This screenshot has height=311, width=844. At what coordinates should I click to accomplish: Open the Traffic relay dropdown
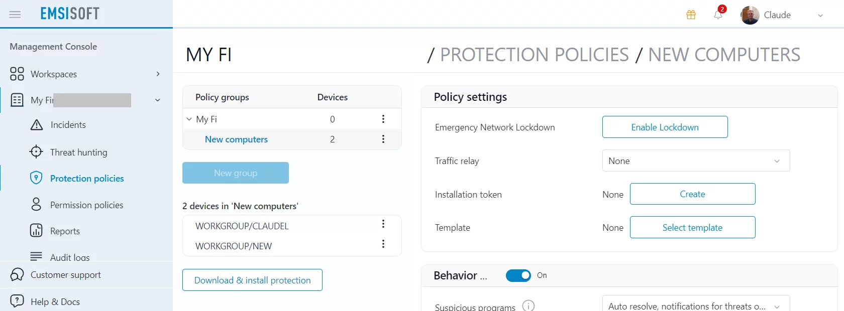[695, 161]
